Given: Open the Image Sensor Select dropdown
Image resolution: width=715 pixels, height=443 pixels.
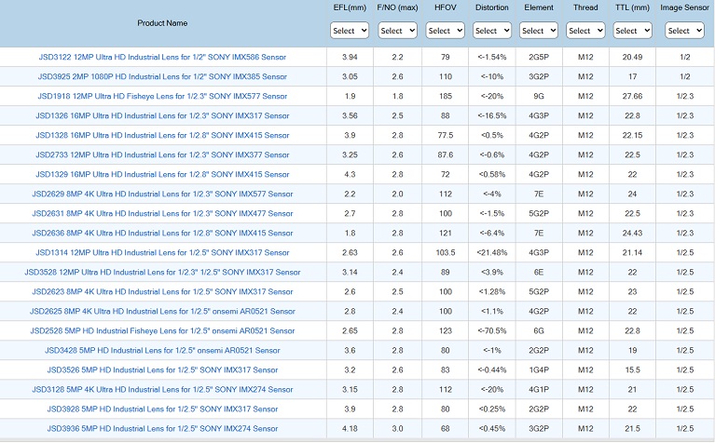Looking at the screenshot, I should click(x=684, y=31).
